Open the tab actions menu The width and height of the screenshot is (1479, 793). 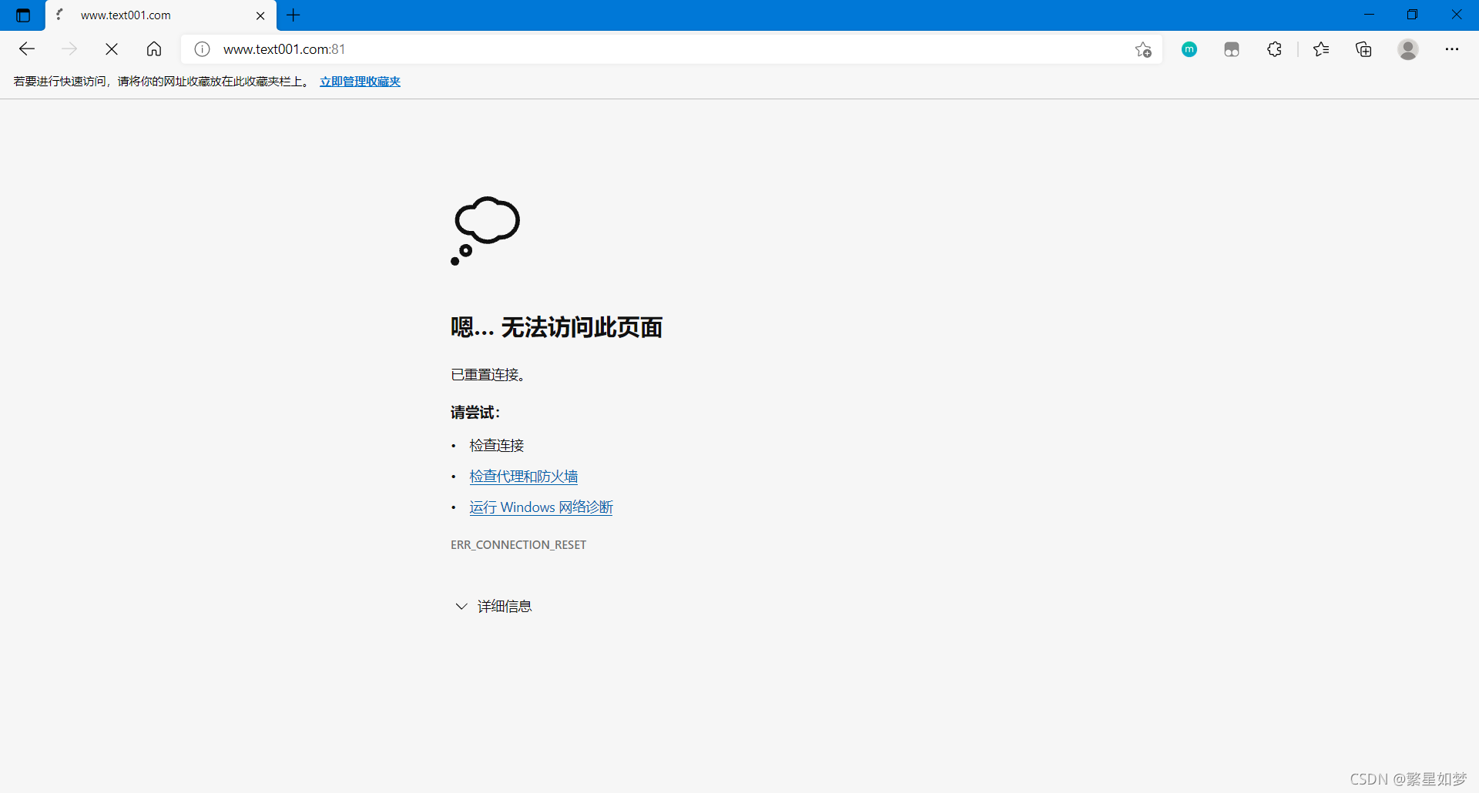click(x=22, y=15)
